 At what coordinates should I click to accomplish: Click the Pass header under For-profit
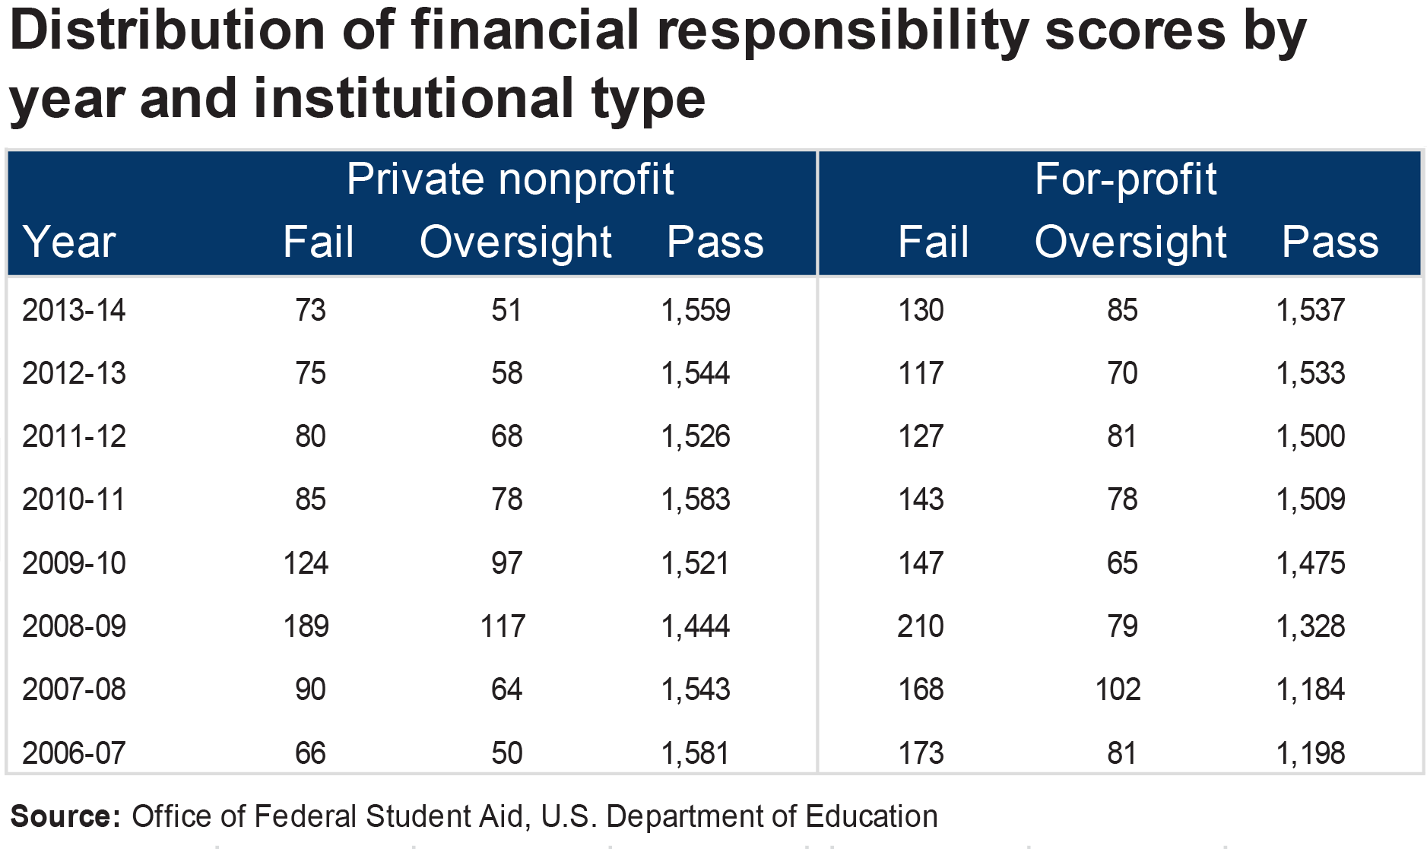coord(1330,242)
